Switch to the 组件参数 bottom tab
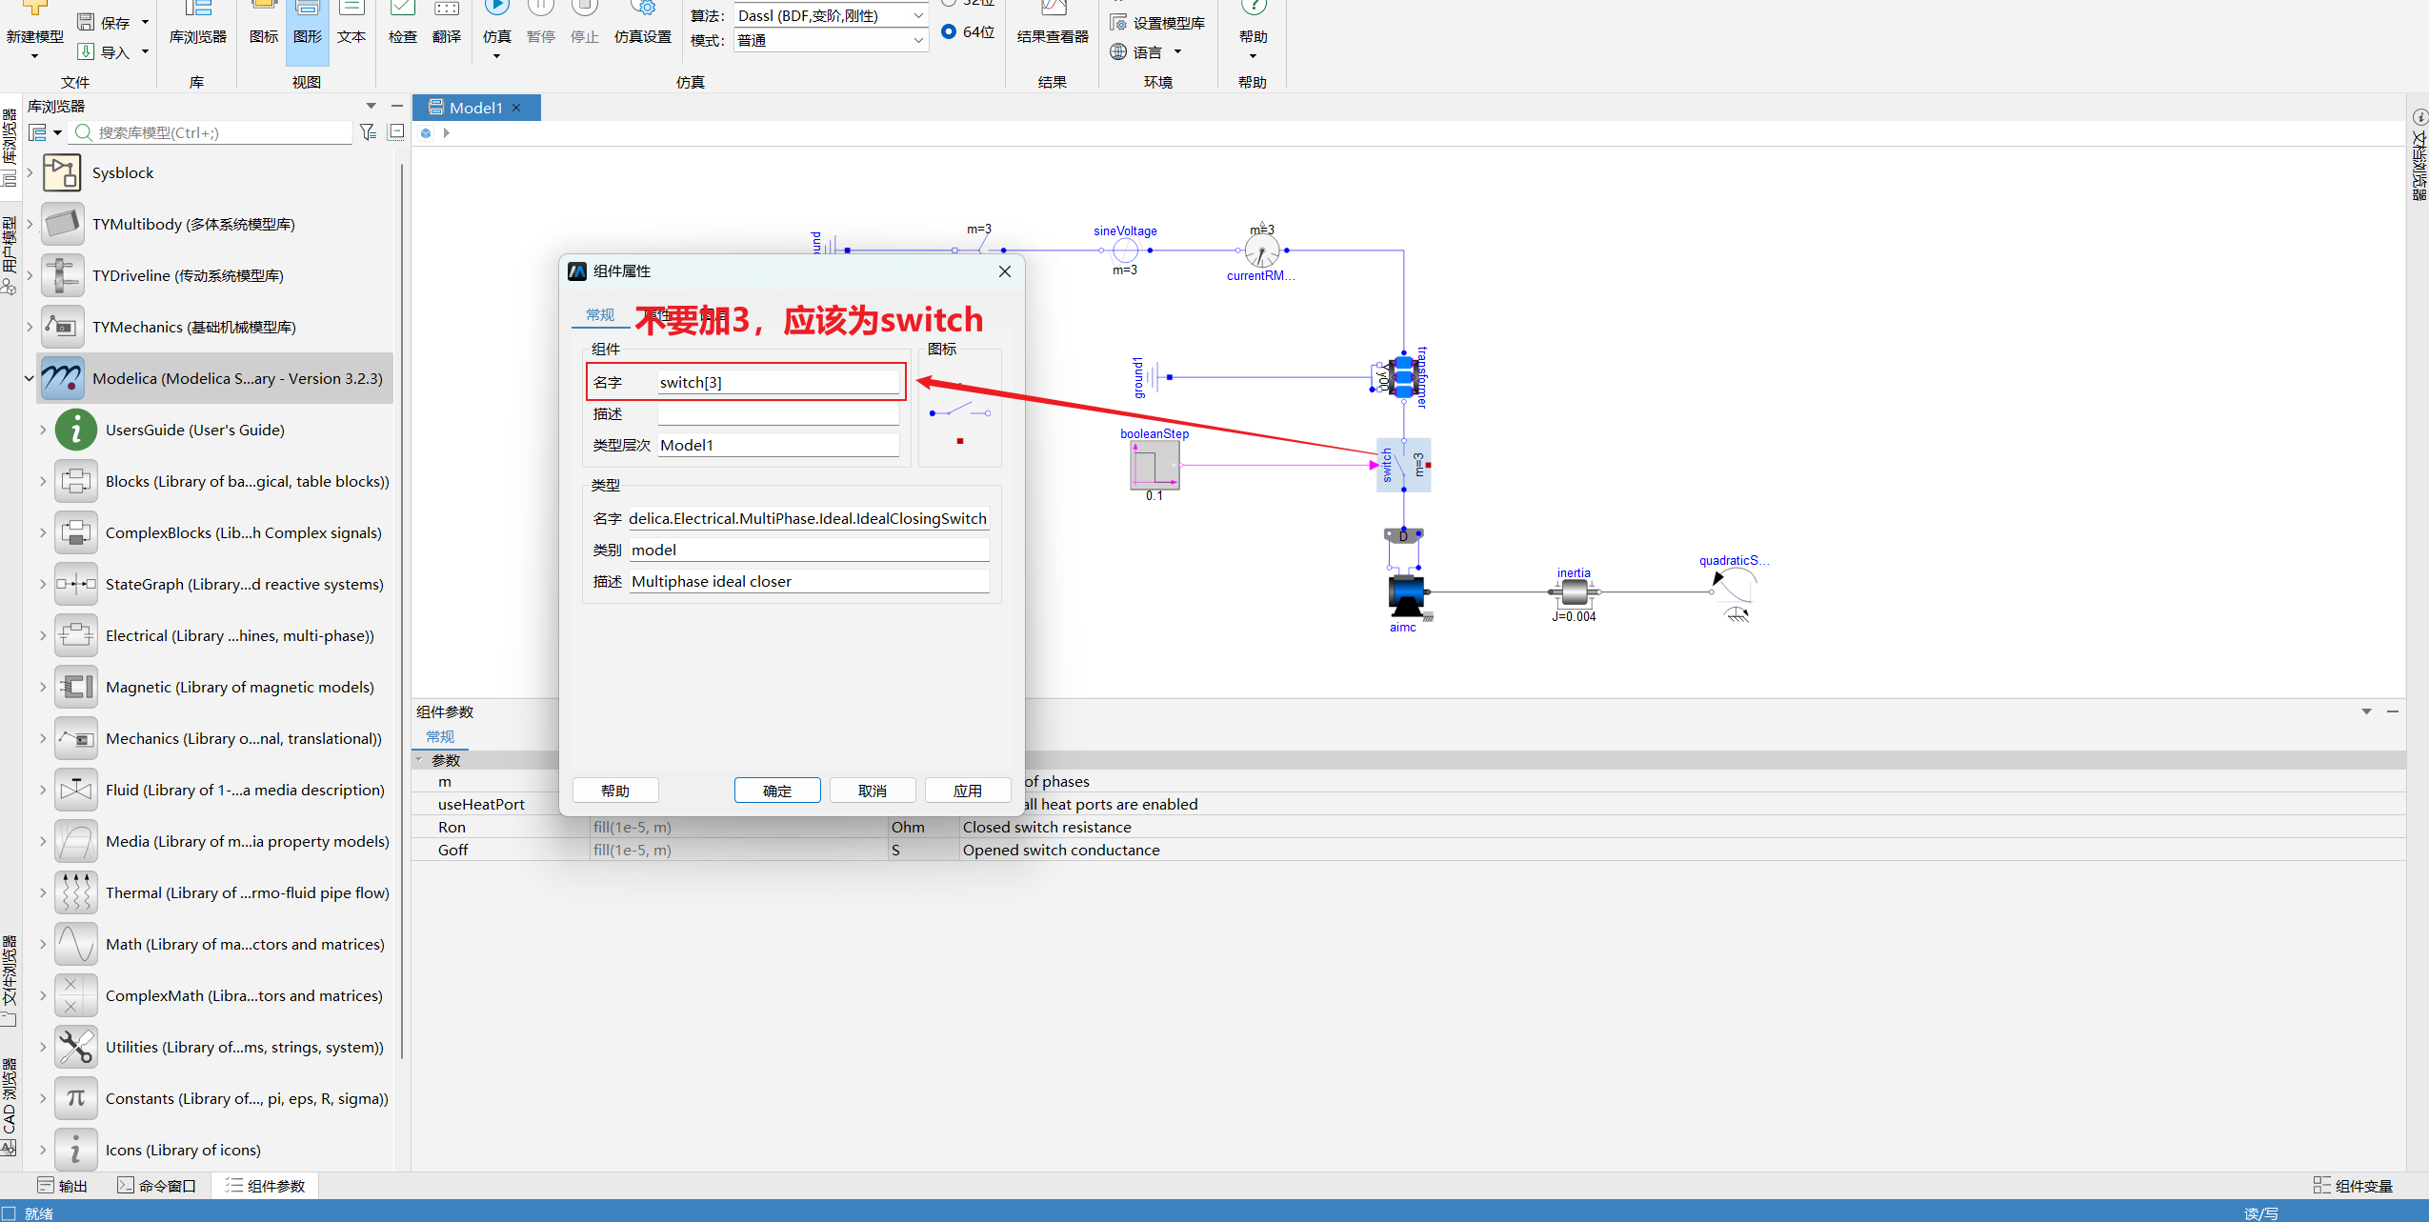This screenshot has width=2429, height=1222. pyautogui.click(x=266, y=1186)
